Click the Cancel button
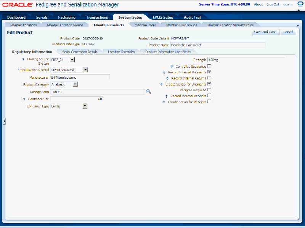The width and height of the screenshot is (305, 228). (288, 32)
